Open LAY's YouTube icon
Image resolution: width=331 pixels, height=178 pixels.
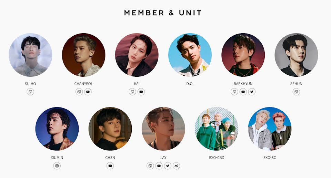(159, 166)
